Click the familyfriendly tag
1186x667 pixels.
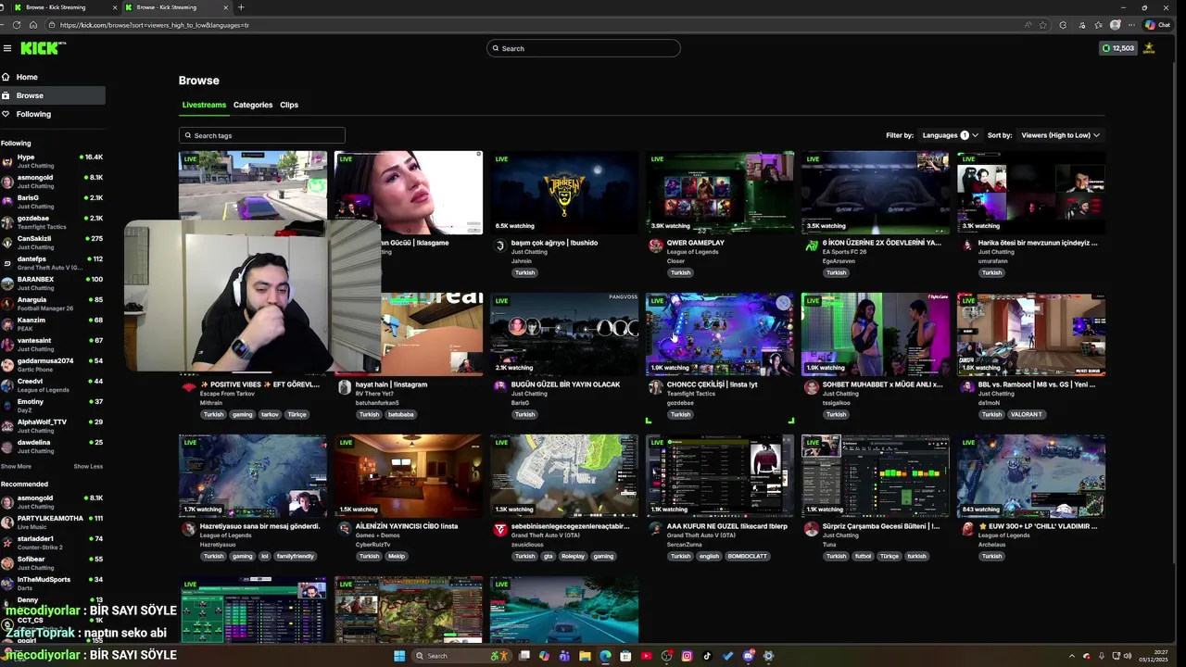pos(296,556)
